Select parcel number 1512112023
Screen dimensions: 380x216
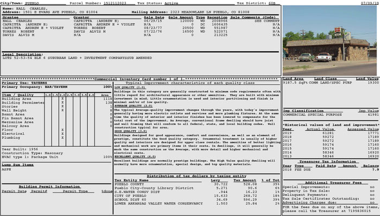point(115,3)
